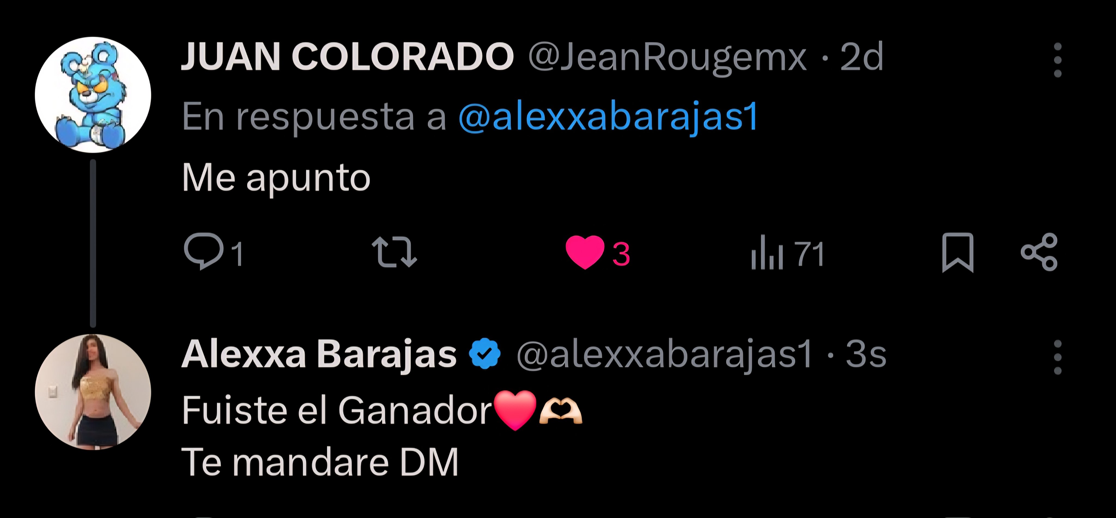This screenshot has height=518, width=1116.
Task: Open the 2d timestamp of the tweet
Action: tap(861, 57)
